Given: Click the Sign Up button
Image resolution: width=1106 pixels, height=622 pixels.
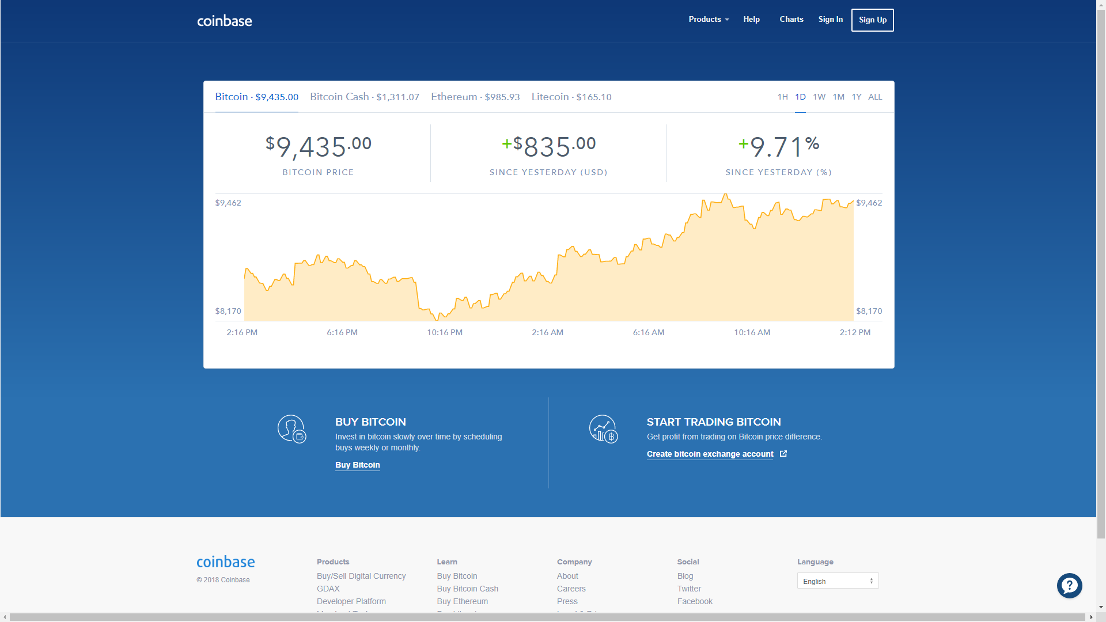Looking at the screenshot, I should click(x=872, y=20).
